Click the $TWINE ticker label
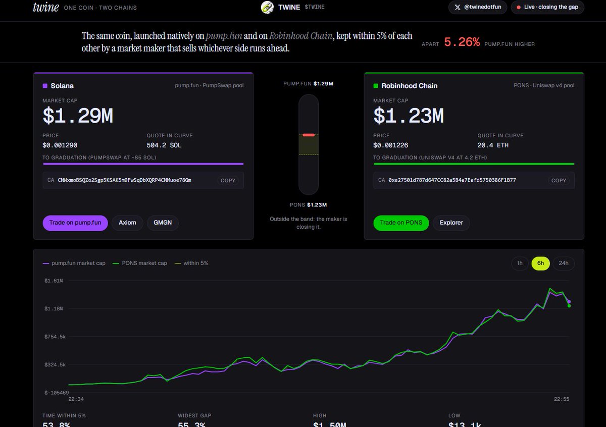 pyautogui.click(x=316, y=8)
